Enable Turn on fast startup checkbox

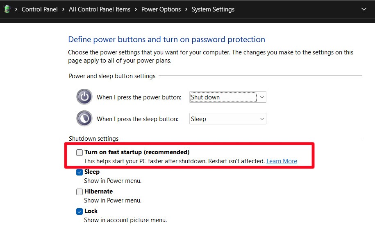tap(80, 153)
